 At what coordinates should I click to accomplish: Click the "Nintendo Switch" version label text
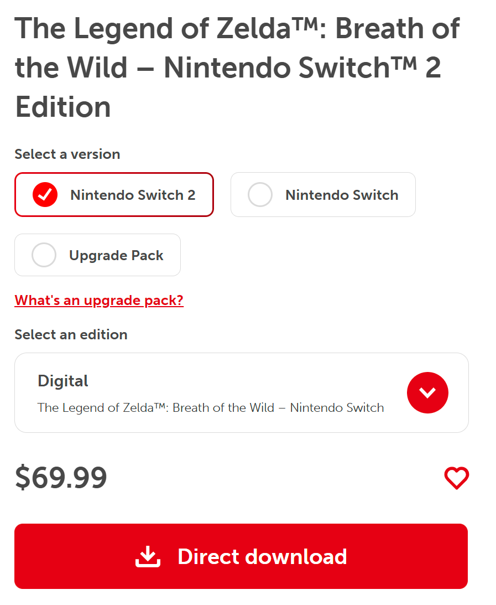coord(342,195)
